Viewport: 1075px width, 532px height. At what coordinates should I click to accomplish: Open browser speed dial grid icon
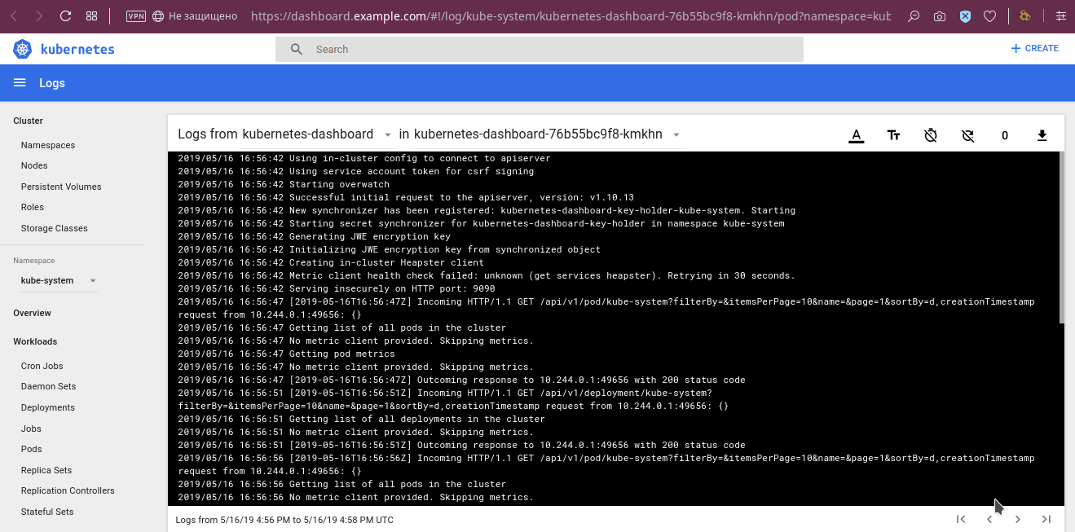[x=92, y=16]
